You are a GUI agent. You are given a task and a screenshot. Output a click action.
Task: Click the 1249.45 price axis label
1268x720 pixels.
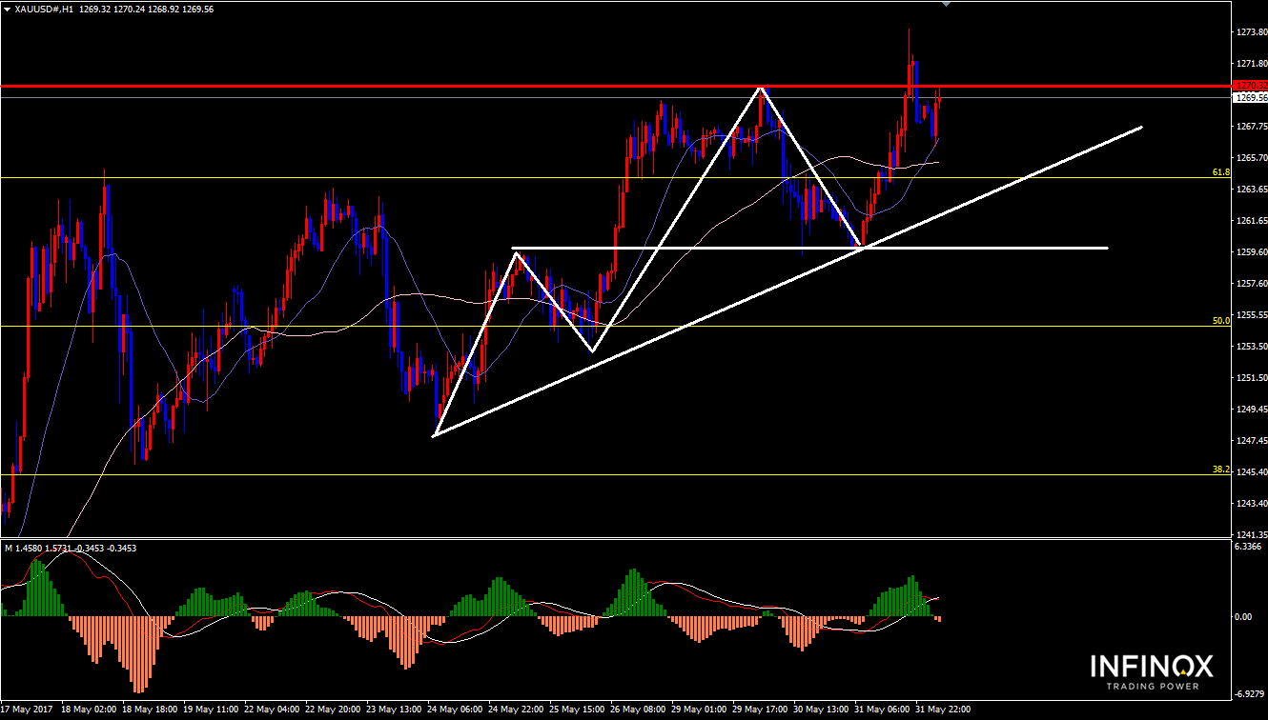coord(1251,410)
